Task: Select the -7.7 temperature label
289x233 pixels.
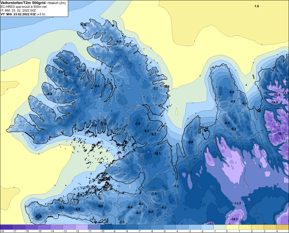Action: [155, 89]
